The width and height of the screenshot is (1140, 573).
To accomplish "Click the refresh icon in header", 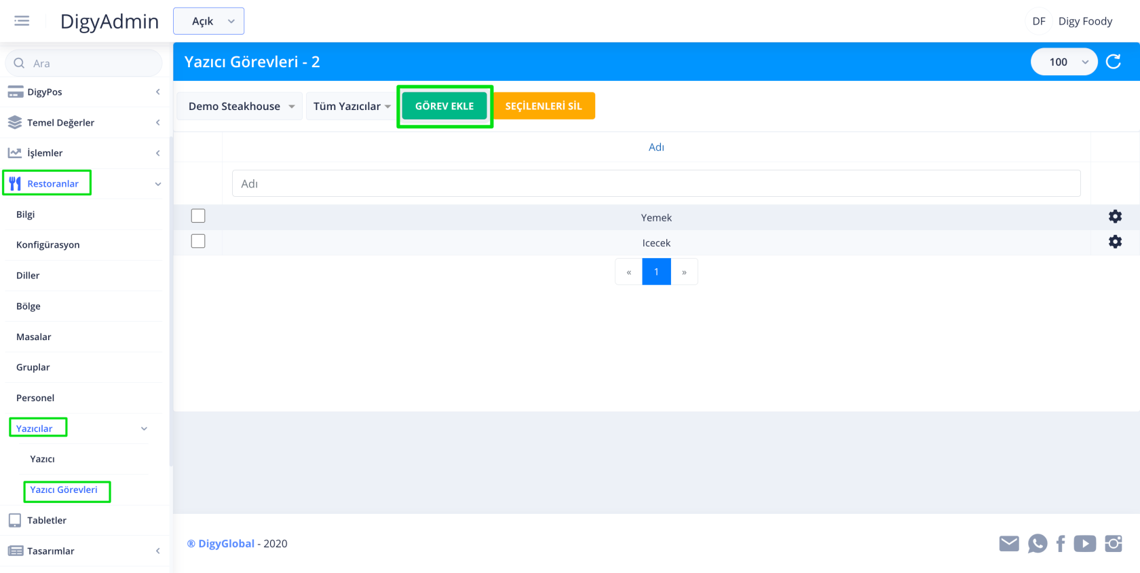I will pos(1114,62).
